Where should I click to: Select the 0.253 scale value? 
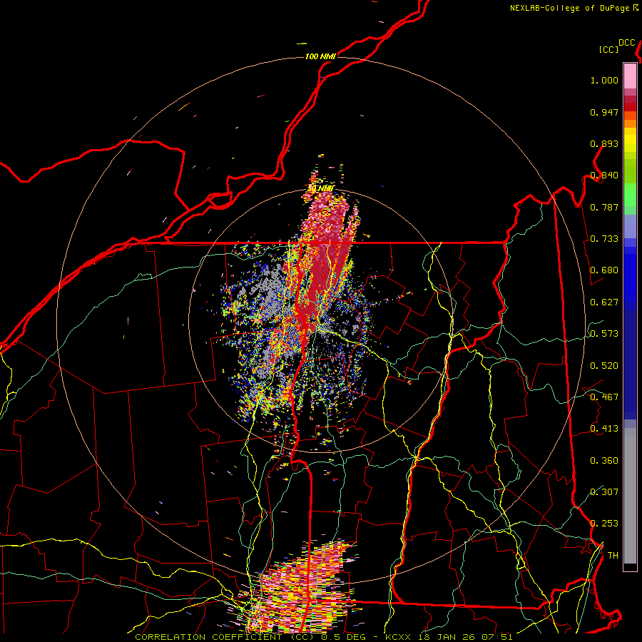click(x=604, y=524)
